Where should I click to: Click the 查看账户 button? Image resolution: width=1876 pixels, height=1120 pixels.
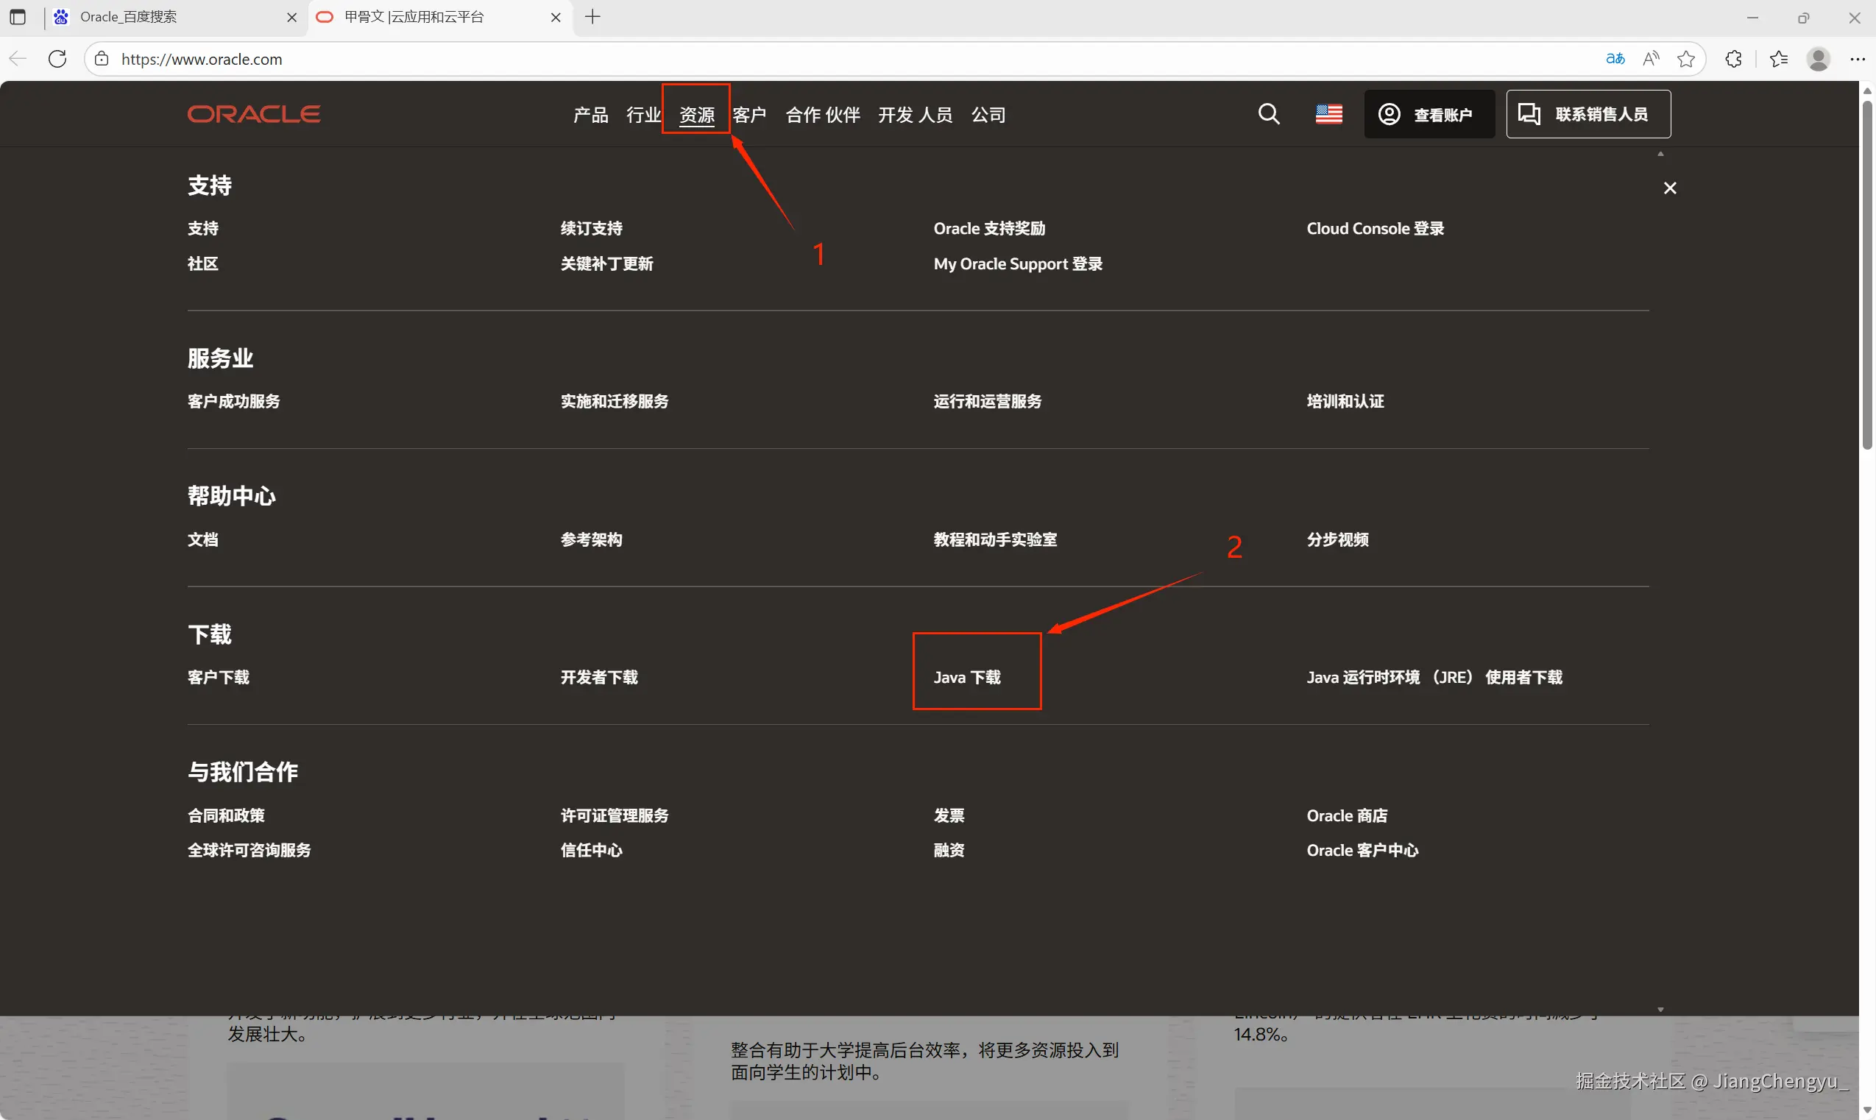click(x=1429, y=114)
